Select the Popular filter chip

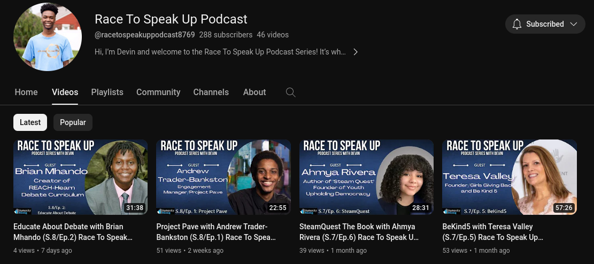73,122
